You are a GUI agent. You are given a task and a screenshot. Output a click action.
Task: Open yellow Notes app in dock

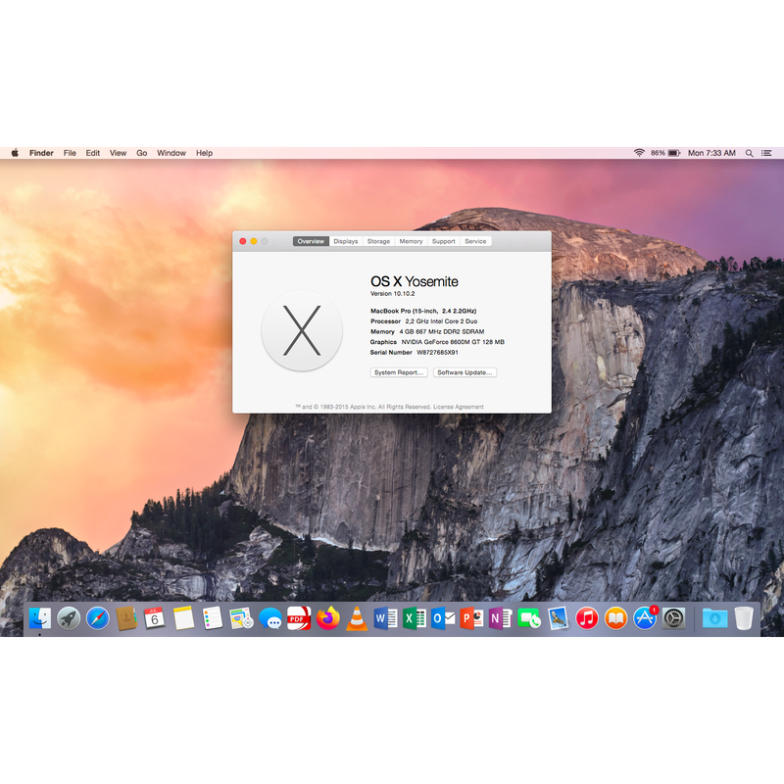tap(183, 618)
